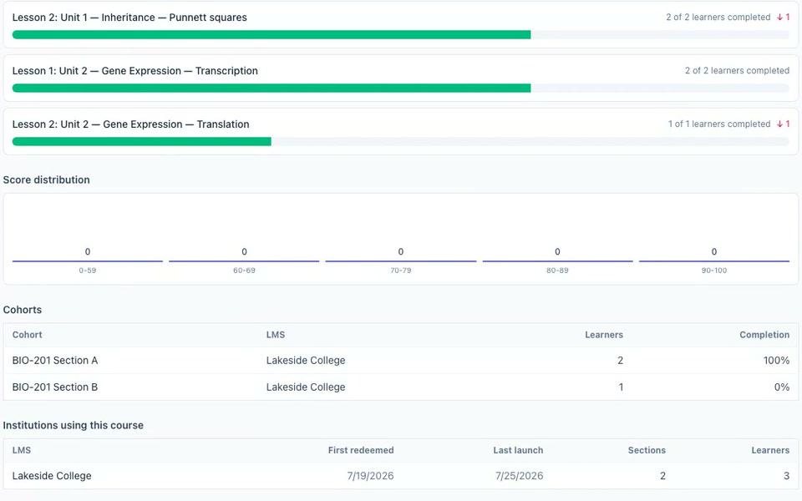Click the red down-arrow indicator on Translation lesson
802x501 pixels.
[783, 124]
